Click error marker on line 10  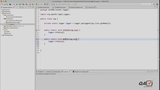click(x=36, y=30)
